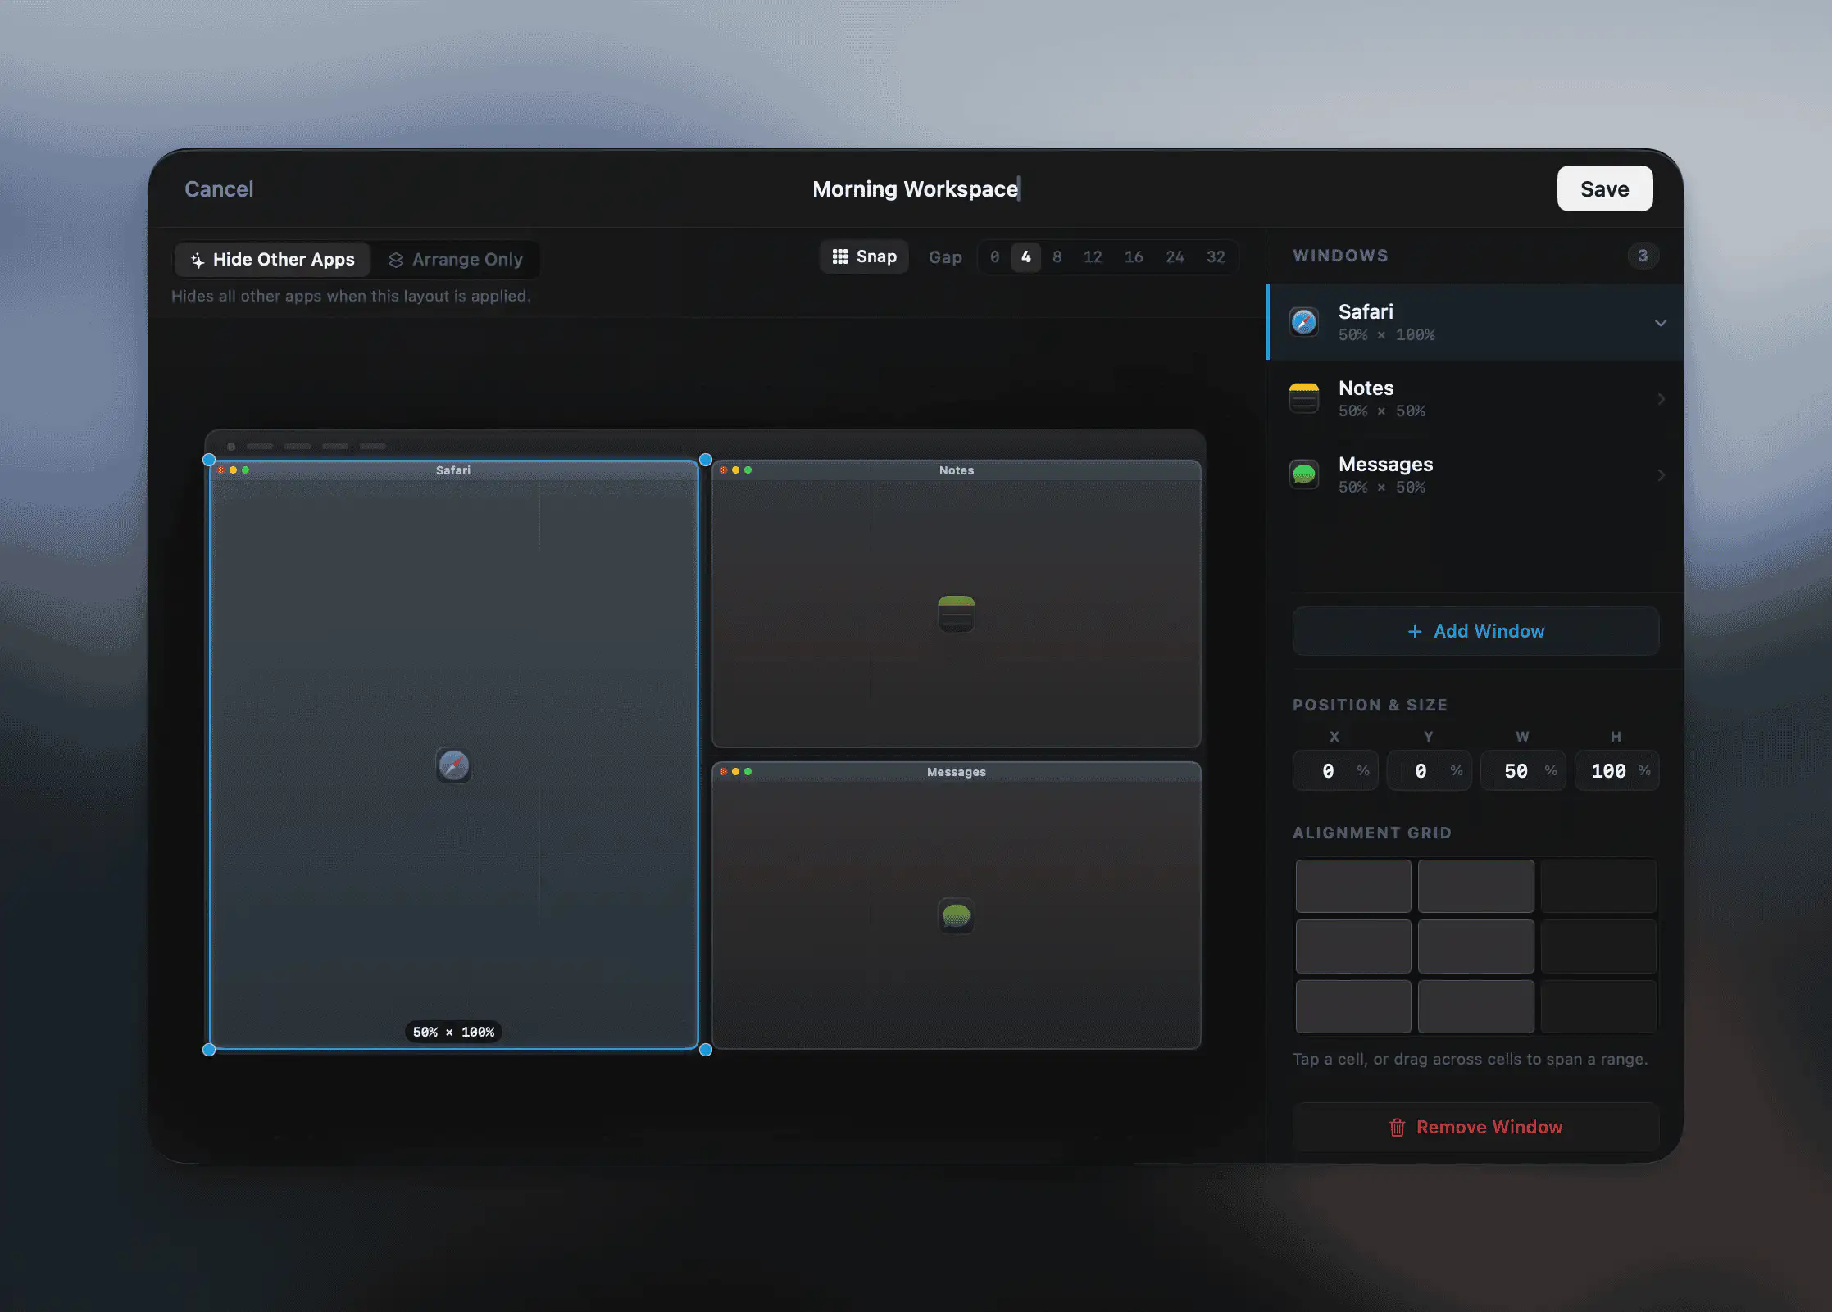The width and height of the screenshot is (1832, 1312).
Task: Select Notes in the Windows list
Action: coord(1475,398)
